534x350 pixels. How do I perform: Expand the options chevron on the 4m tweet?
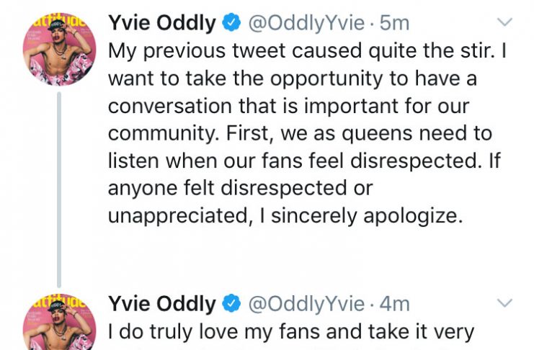504,302
